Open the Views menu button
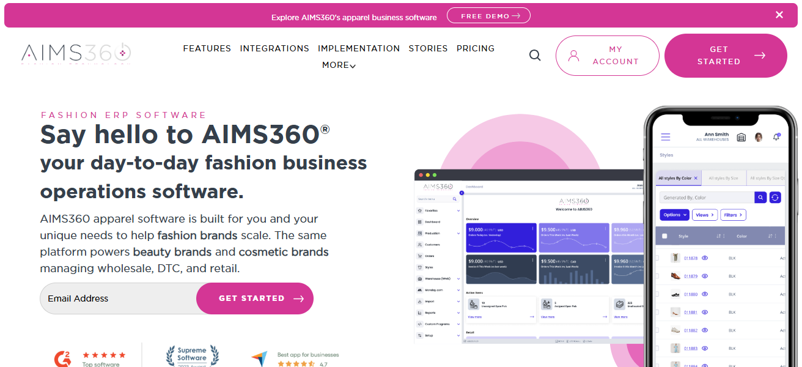The image size is (802, 367). (705, 215)
